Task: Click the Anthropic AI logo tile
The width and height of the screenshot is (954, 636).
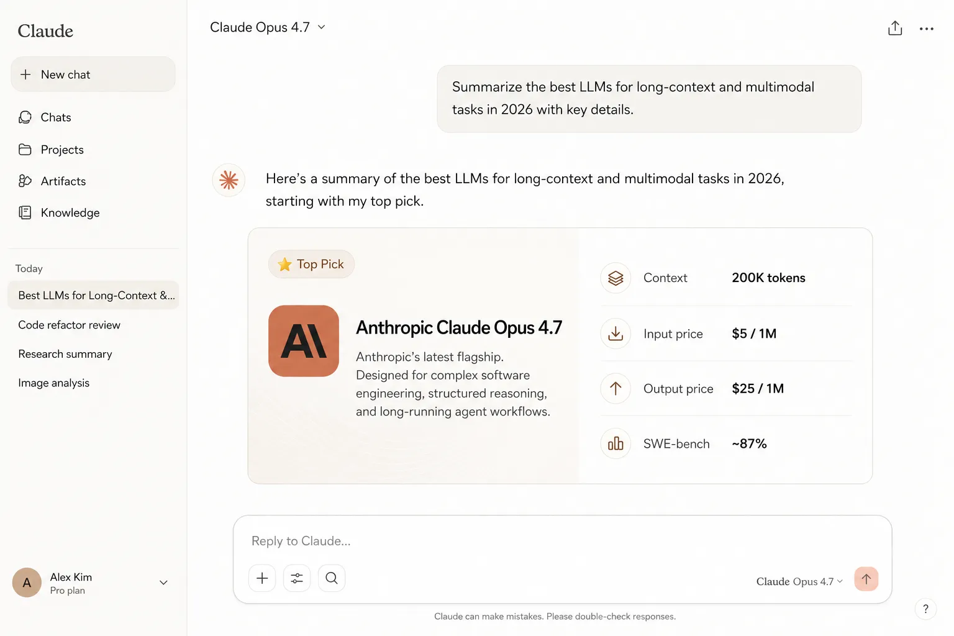Action: coord(304,341)
